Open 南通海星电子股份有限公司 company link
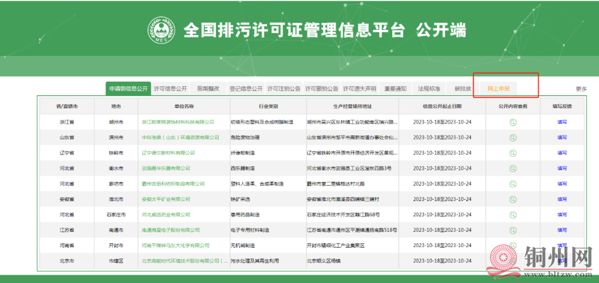599x283 pixels. [x=171, y=230]
